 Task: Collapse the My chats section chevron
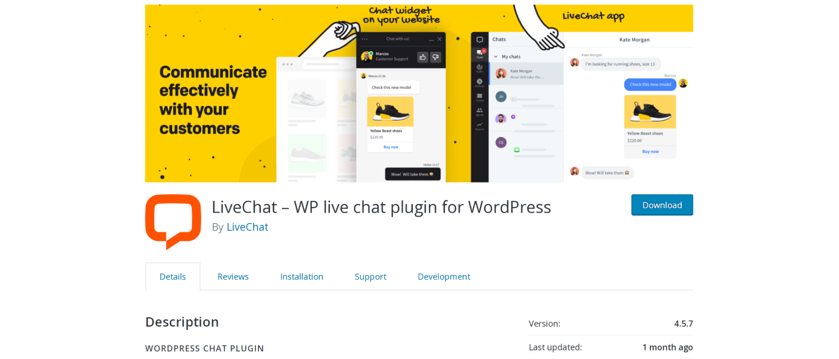pos(496,57)
